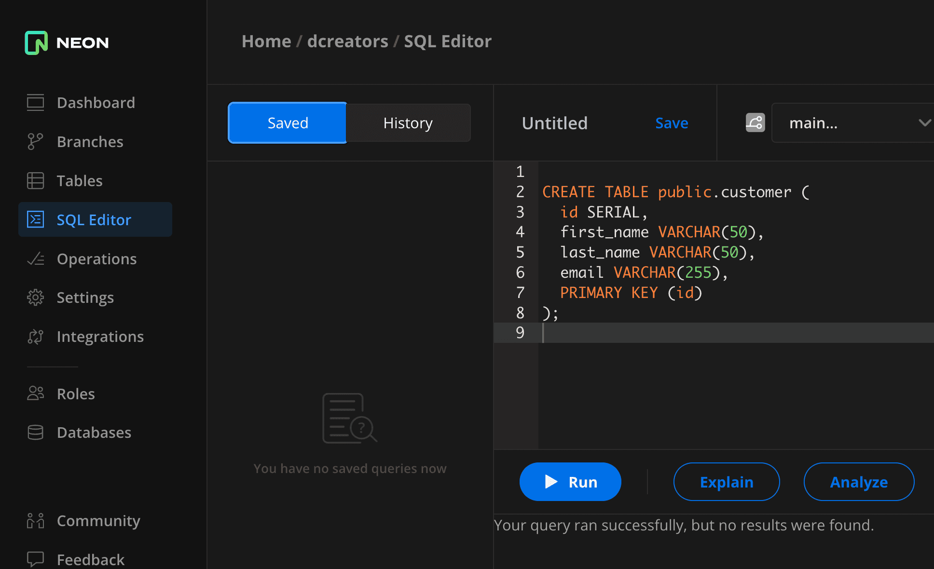Click the SQL Editor sidebar icon
The height and width of the screenshot is (569, 934).
pyautogui.click(x=35, y=219)
